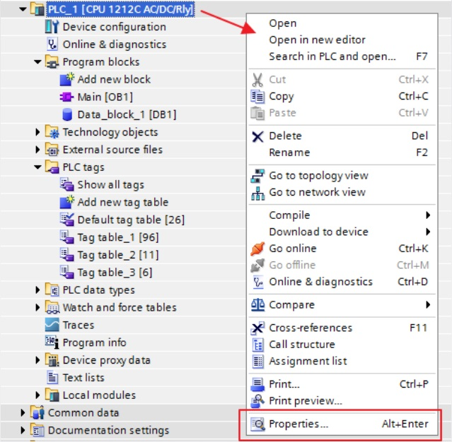
Task: Click the Online & diagnostics tree icon
Action: [52, 44]
